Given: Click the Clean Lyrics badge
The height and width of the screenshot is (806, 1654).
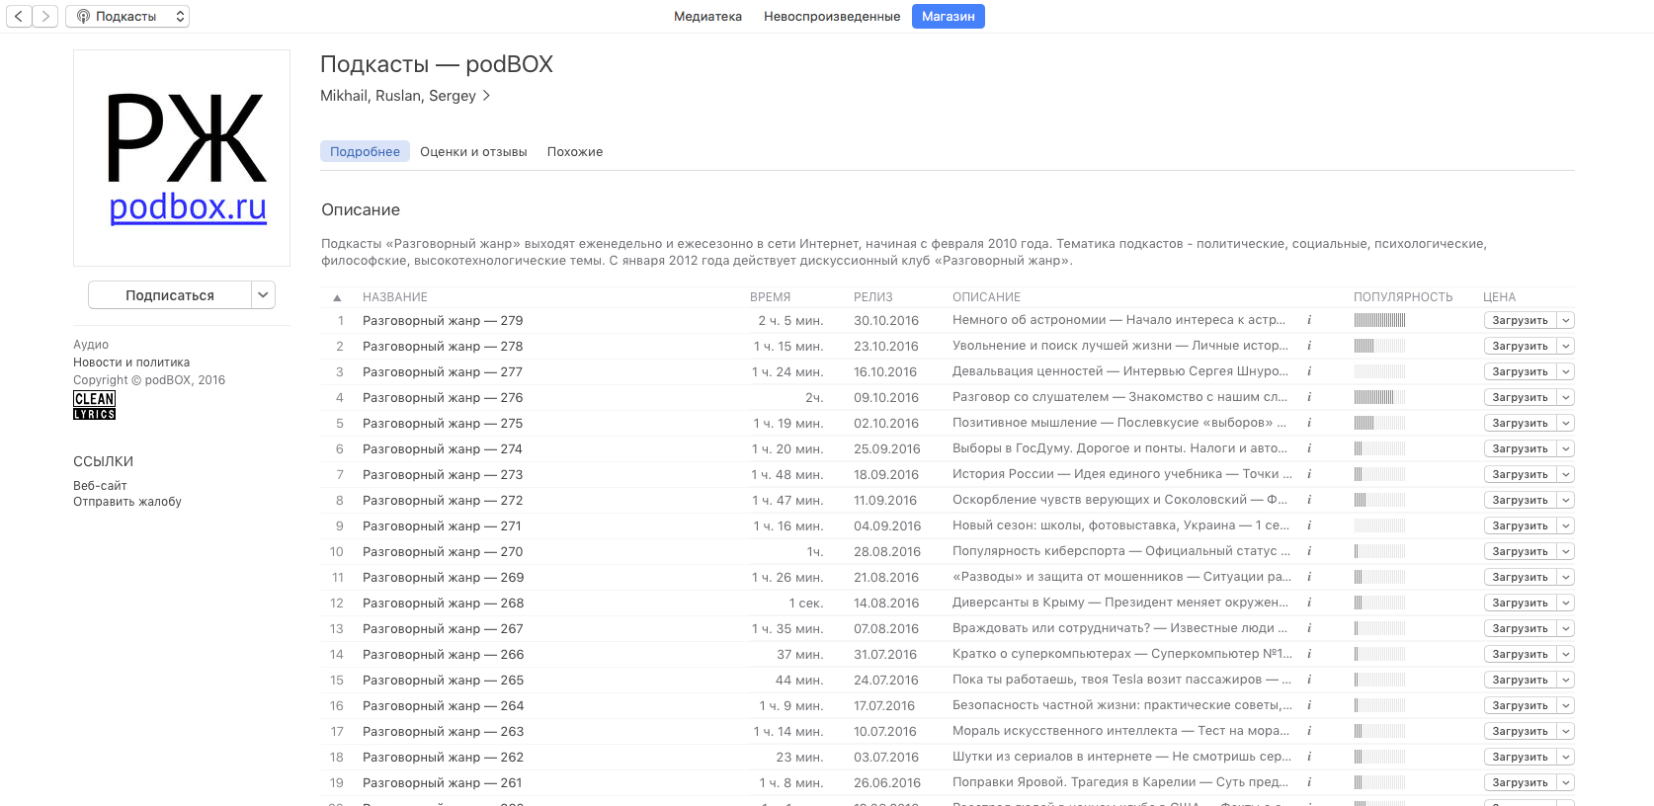Looking at the screenshot, I should click(95, 405).
